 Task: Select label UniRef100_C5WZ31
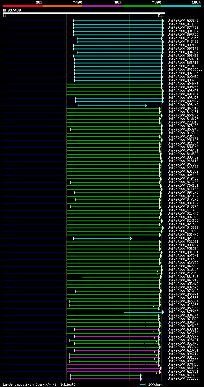183,59
